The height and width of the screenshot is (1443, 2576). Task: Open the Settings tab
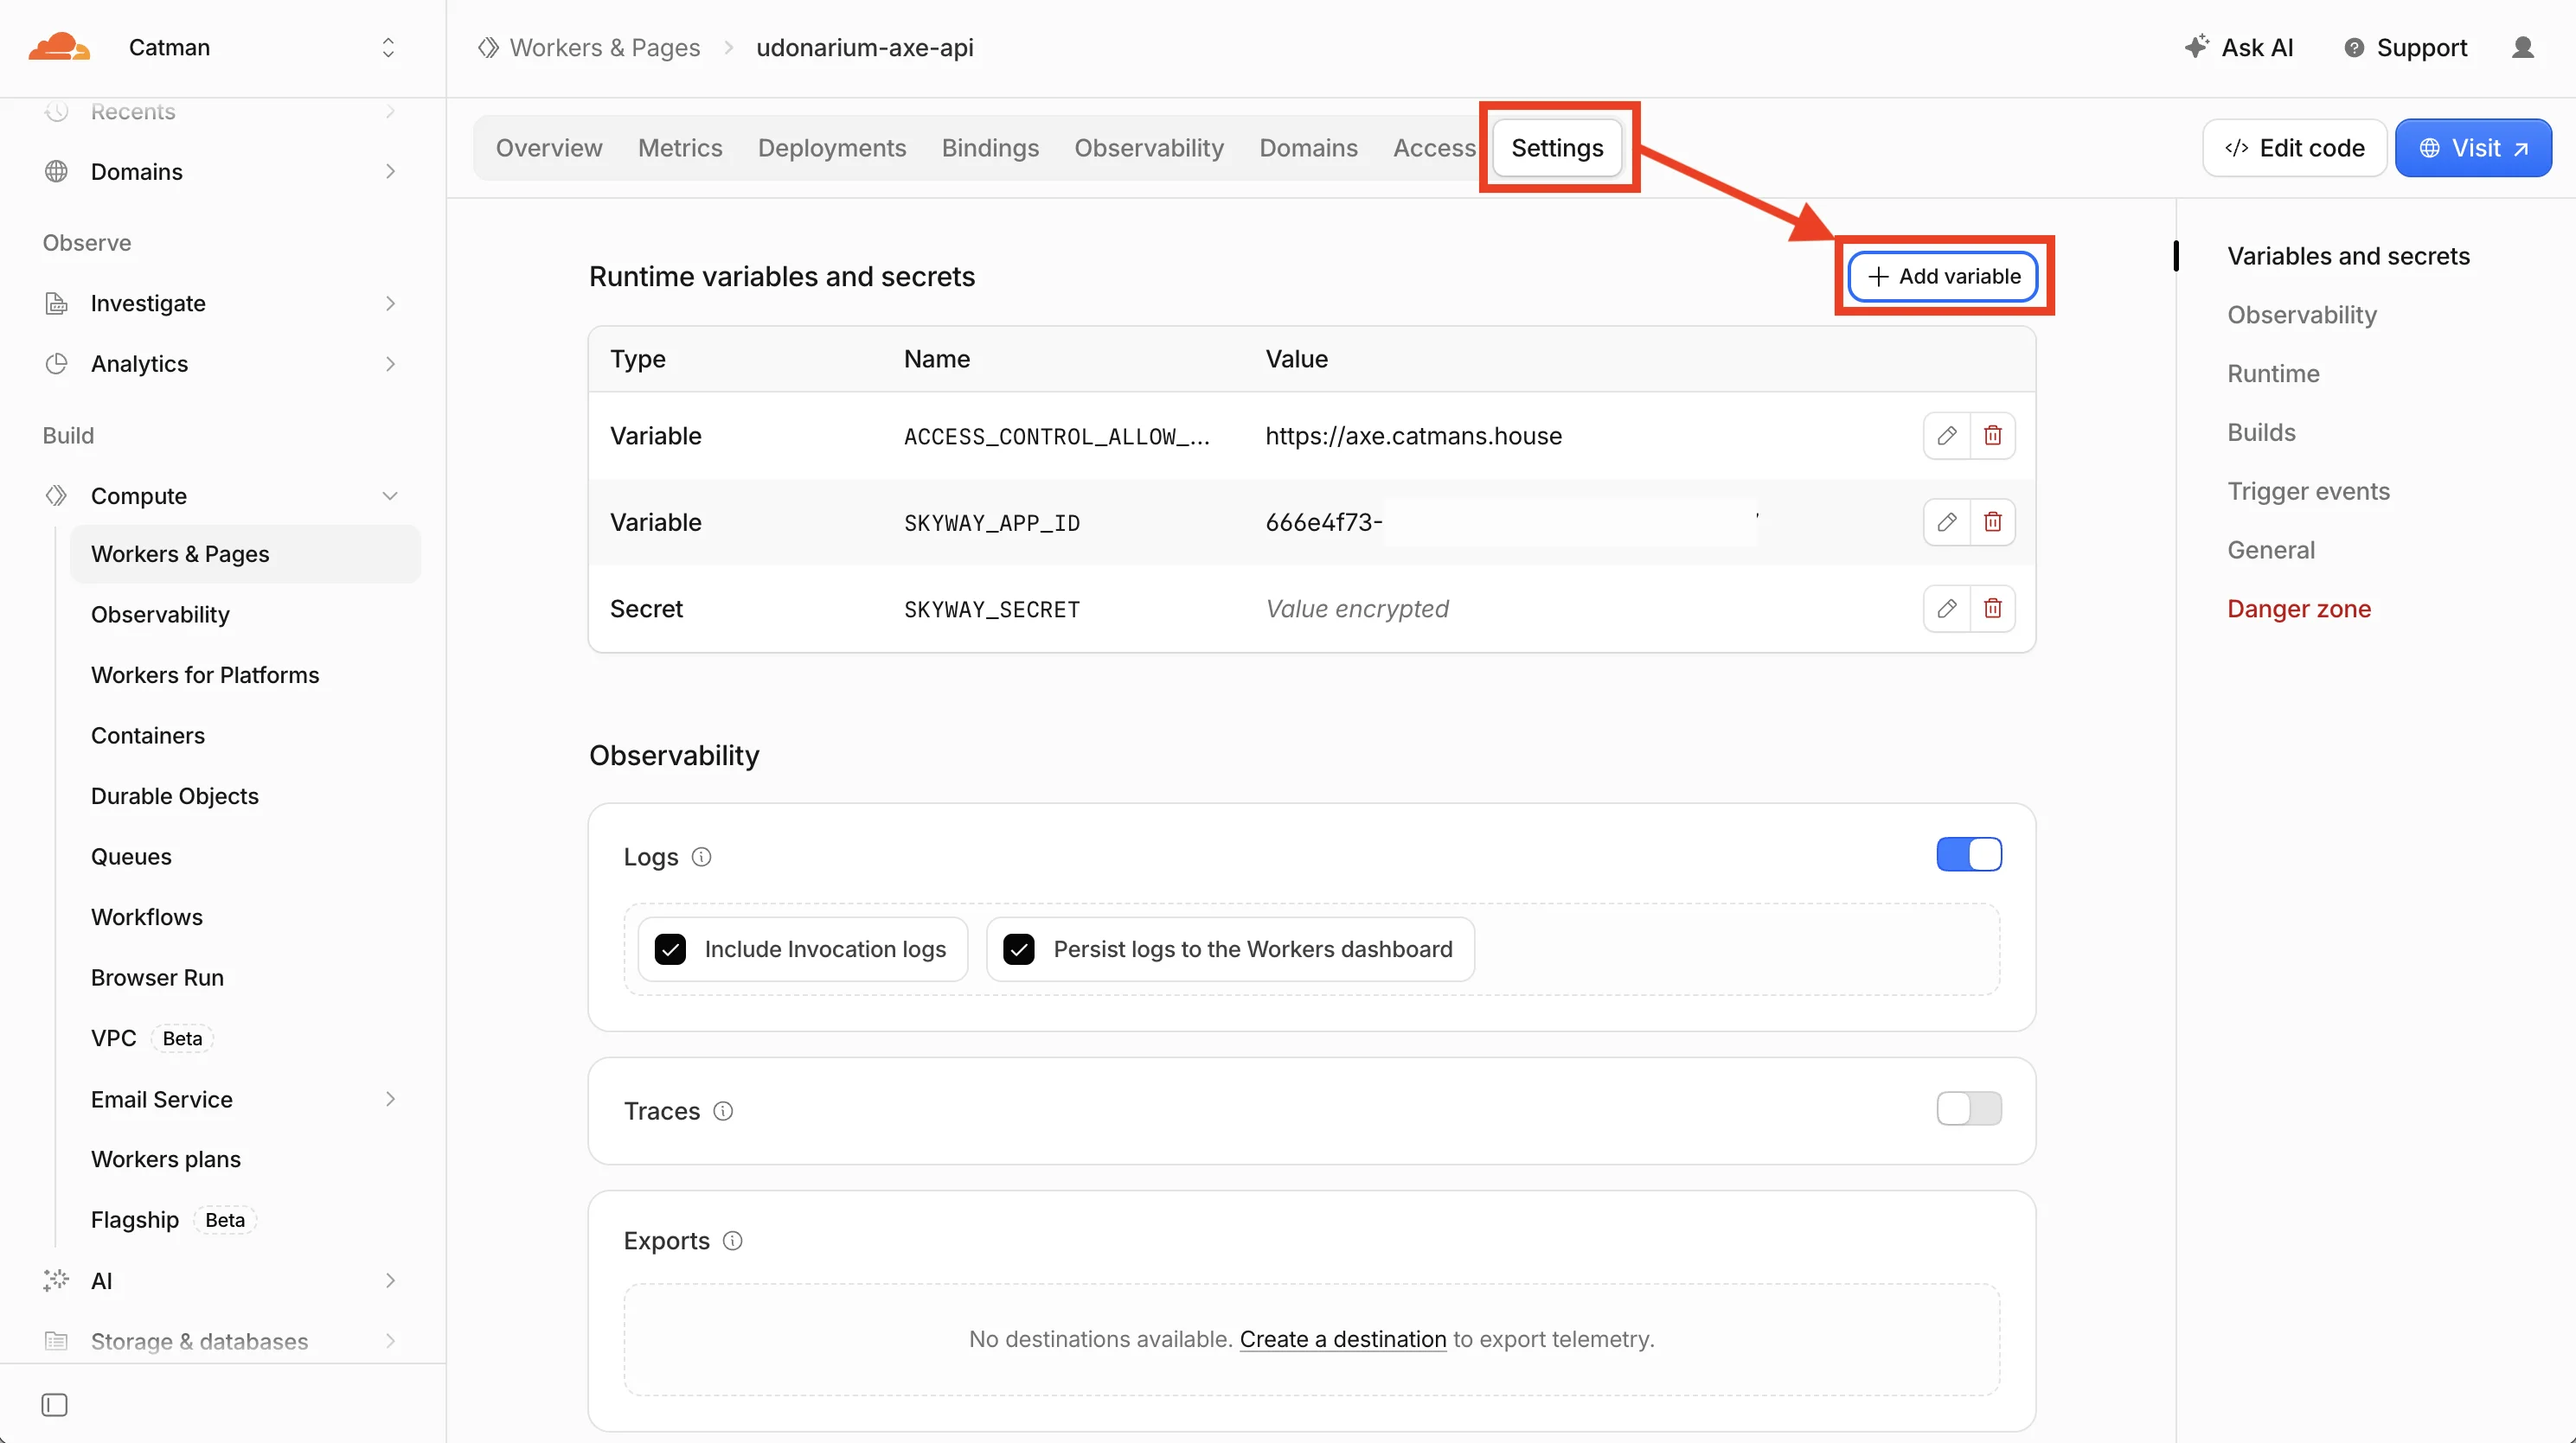[1557, 148]
